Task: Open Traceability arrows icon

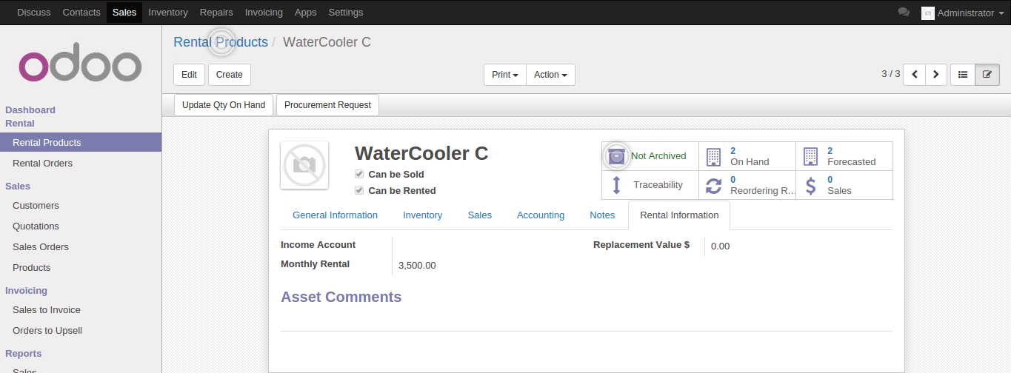Action: pyautogui.click(x=616, y=185)
